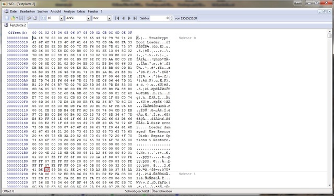334x196 pixels.
Task: Select the Festplatte 2 tab
Action: (x=15, y=26)
